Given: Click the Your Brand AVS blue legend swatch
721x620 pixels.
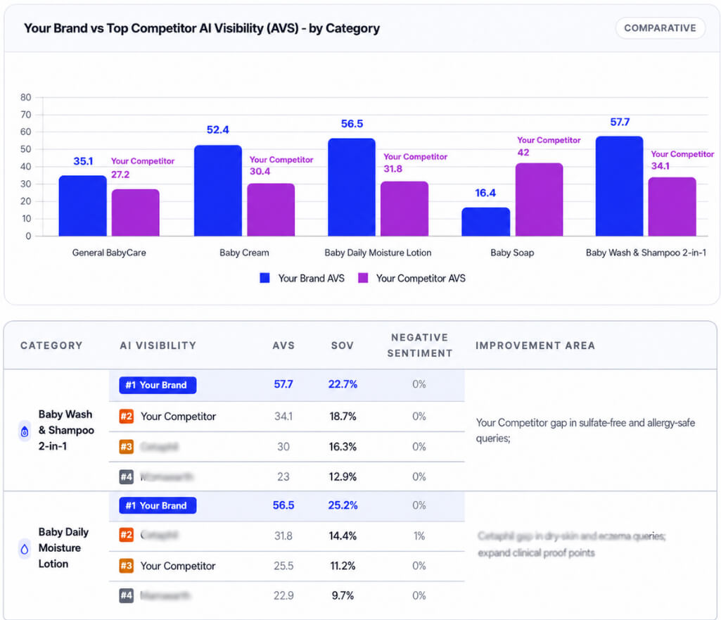Looking at the screenshot, I should (x=264, y=278).
